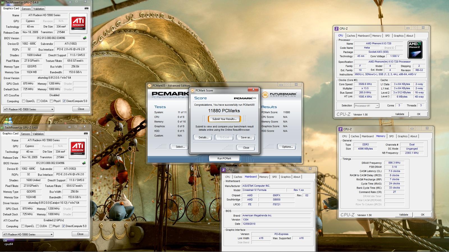This screenshot has height=252, width=449.
Task: Enable CUDA checkbox in lower GPU-Z window
Action: click(x=38, y=226)
